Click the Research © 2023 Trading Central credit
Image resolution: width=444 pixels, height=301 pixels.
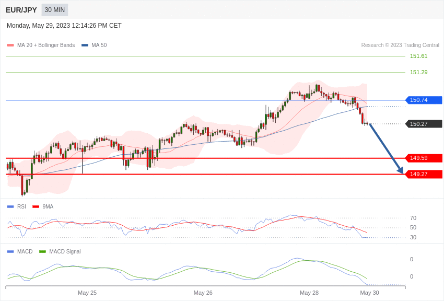pyautogui.click(x=400, y=45)
